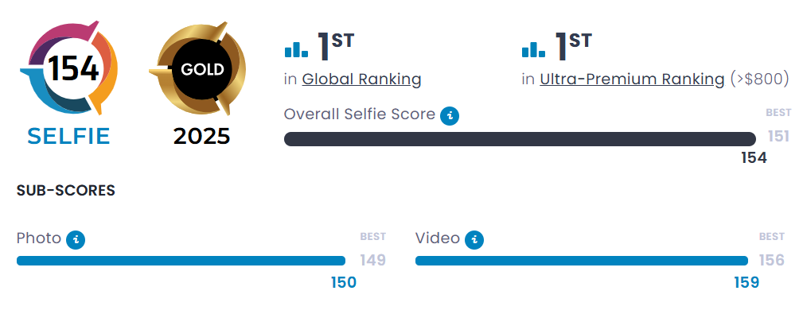The width and height of the screenshot is (803, 310).
Task: Click the bar chart icon beside Ultra-Premium Ranking
Action: tap(534, 49)
